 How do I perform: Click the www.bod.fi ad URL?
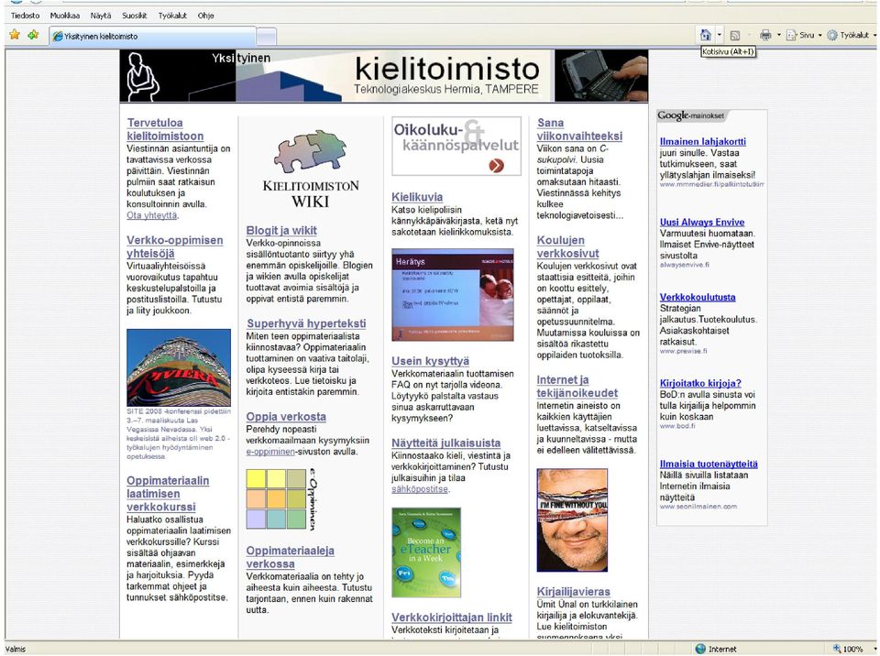tap(677, 426)
